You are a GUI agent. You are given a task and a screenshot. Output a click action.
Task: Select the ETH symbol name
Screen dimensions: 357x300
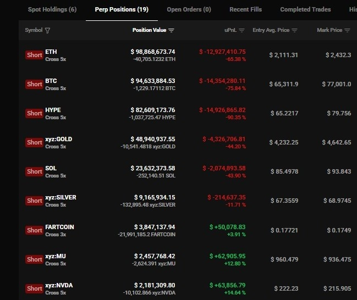pyautogui.click(x=51, y=52)
